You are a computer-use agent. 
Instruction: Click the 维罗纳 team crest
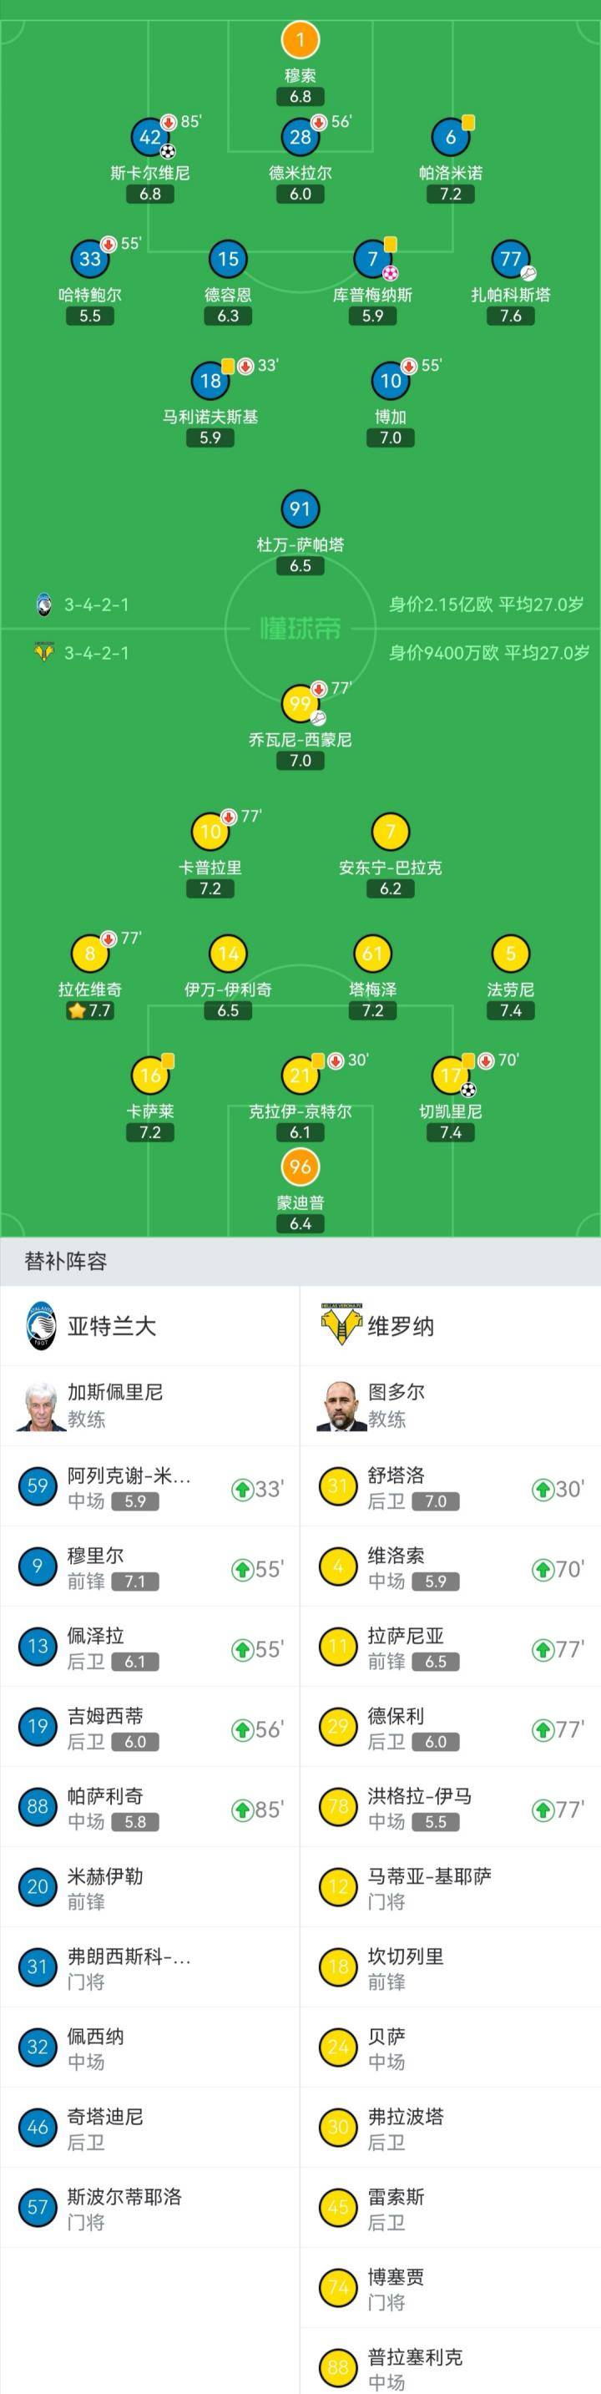tap(341, 1326)
